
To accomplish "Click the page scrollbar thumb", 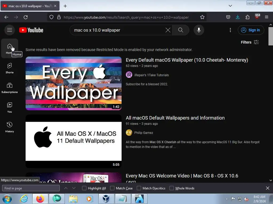I will [x=271, y=36].
